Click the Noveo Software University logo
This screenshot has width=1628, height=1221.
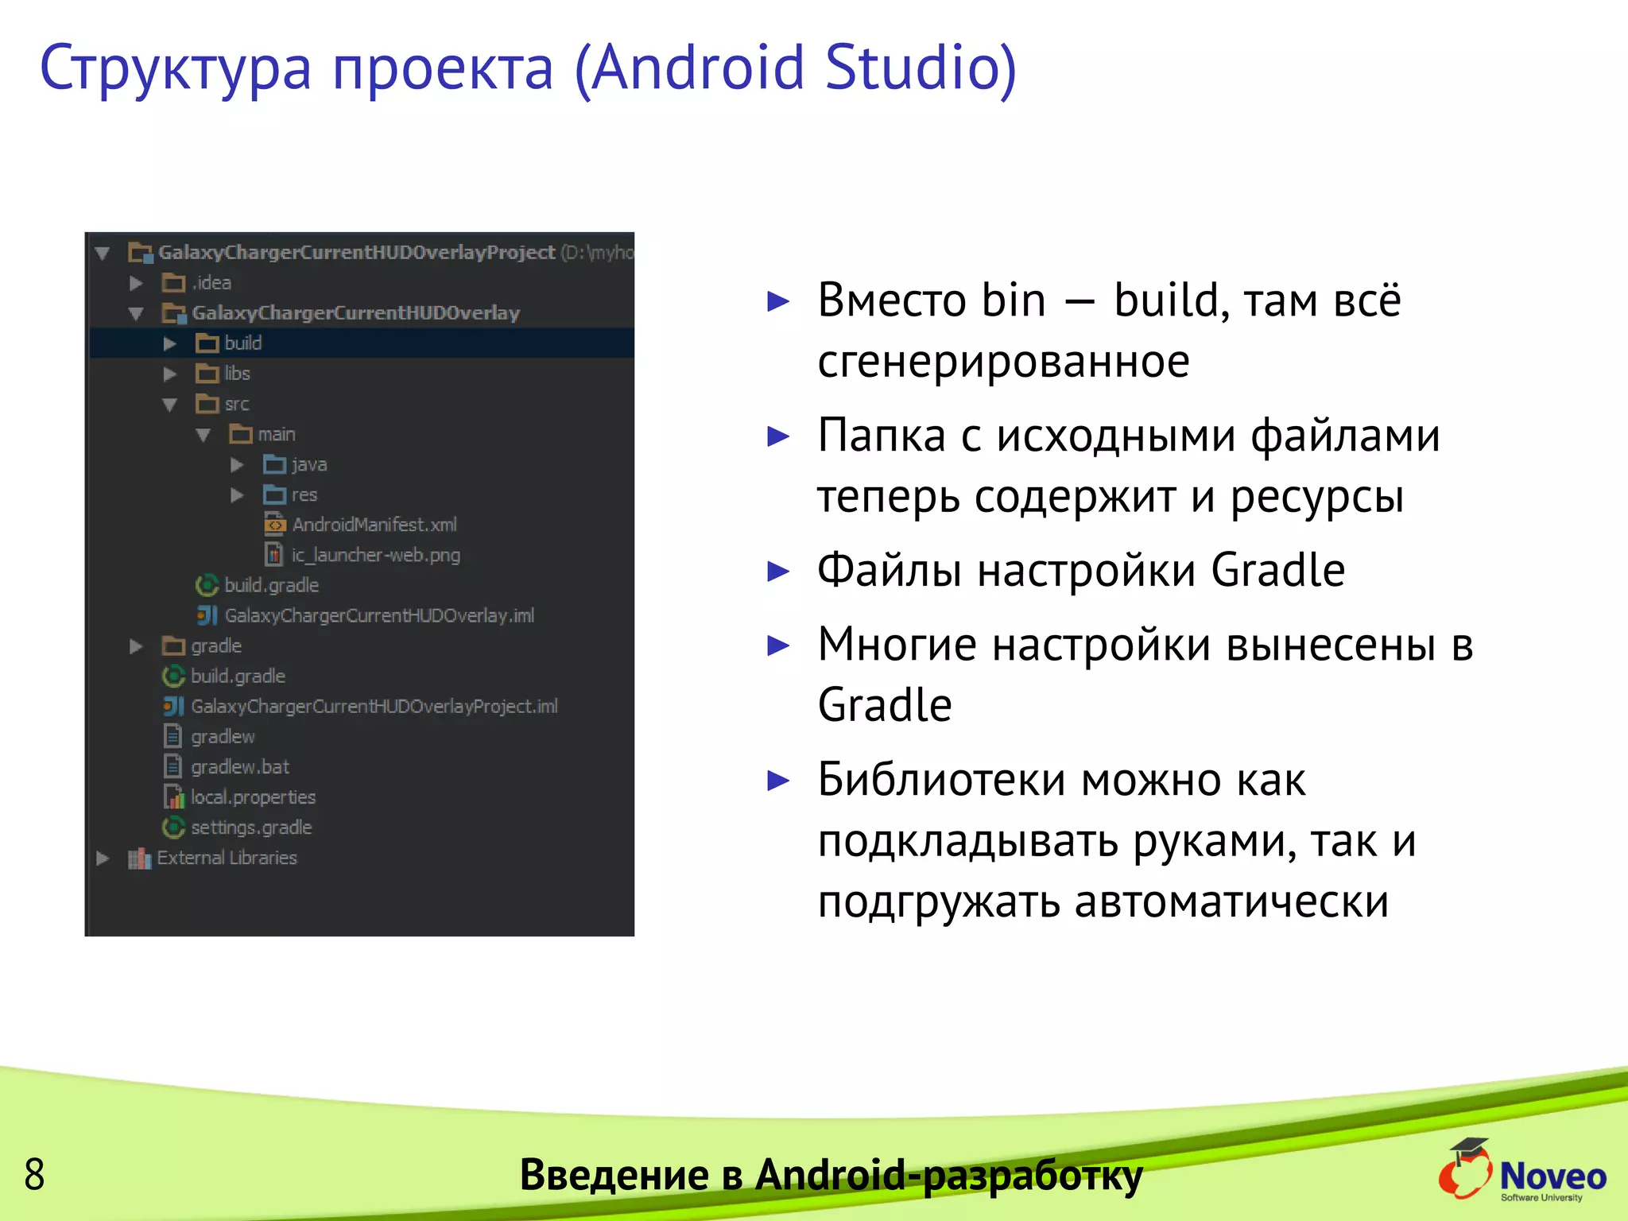[1521, 1170]
